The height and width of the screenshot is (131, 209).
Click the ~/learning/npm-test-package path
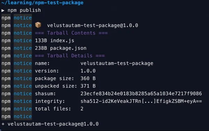click(42, 3)
